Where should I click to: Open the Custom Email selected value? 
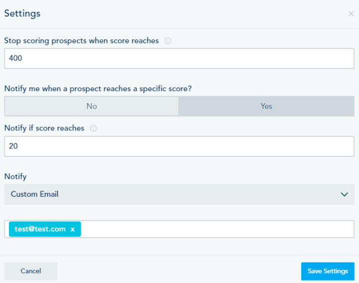[x=35, y=194]
